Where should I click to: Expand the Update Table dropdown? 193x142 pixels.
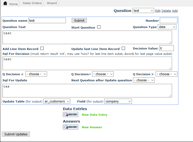point(57,101)
